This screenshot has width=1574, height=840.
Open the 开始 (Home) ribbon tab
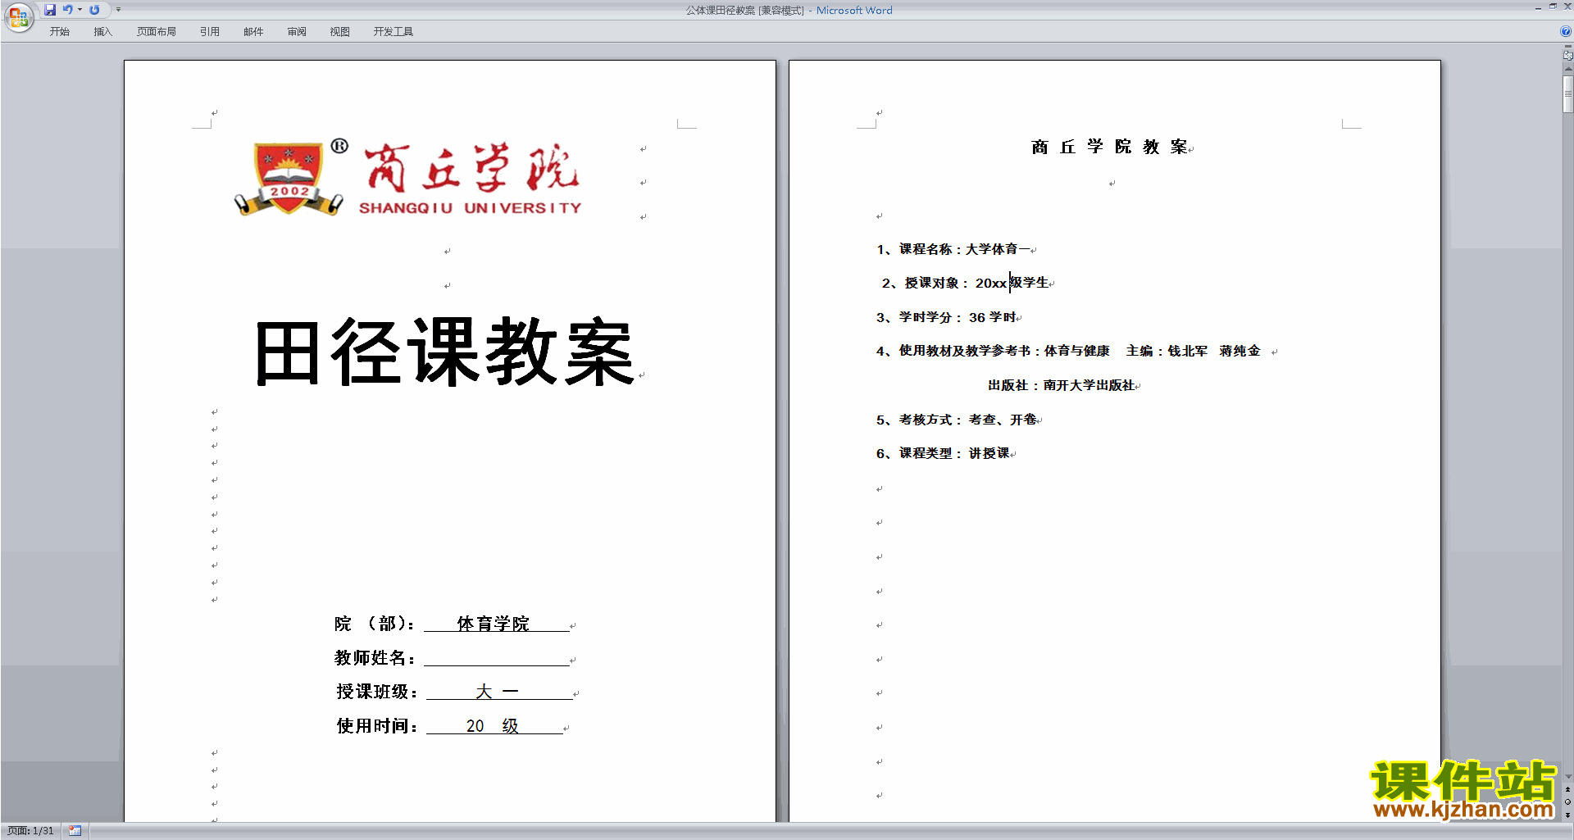tap(59, 32)
